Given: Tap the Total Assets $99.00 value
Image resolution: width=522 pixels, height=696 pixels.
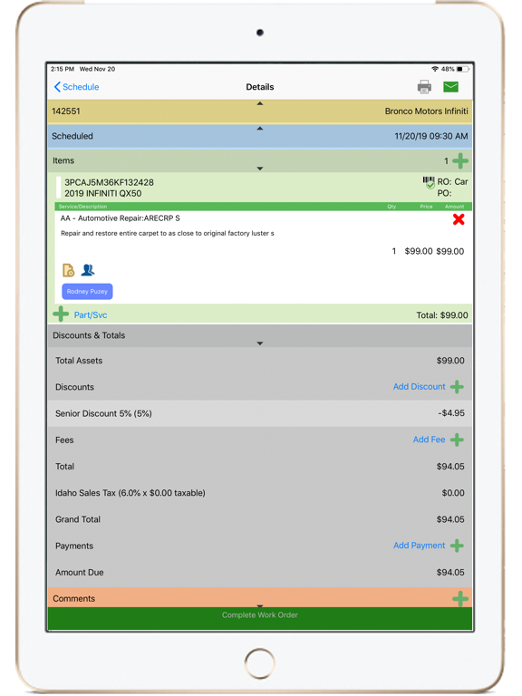Looking at the screenshot, I should point(450,361).
